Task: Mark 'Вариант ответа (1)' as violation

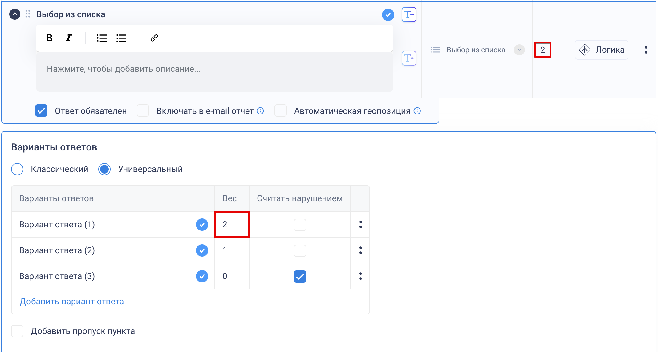Action: pos(300,225)
